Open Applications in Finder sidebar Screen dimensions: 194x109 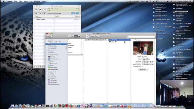(54, 55)
